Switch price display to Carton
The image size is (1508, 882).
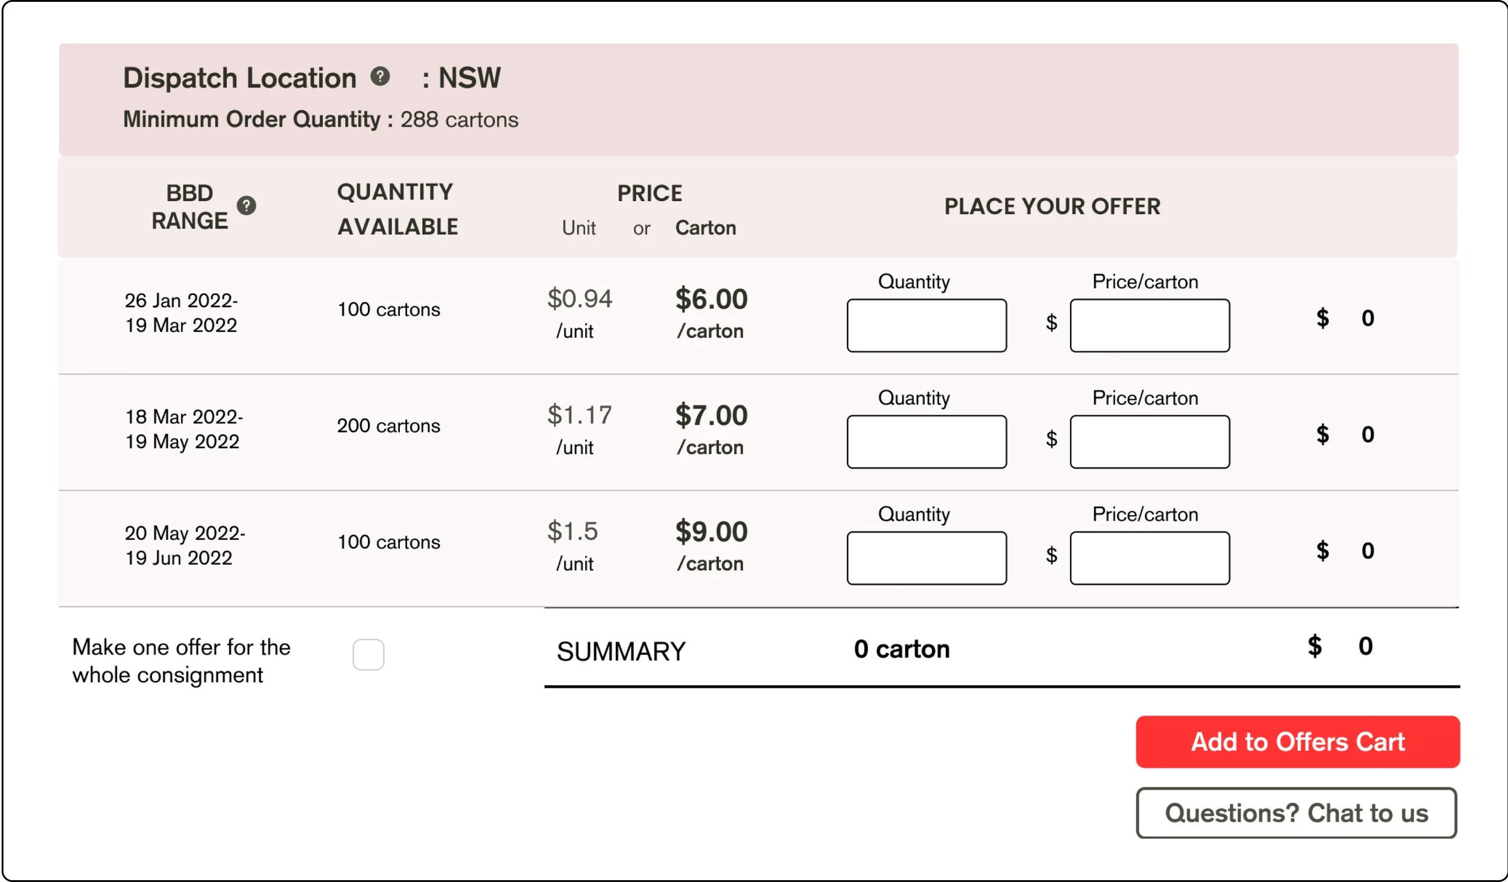coord(705,228)
